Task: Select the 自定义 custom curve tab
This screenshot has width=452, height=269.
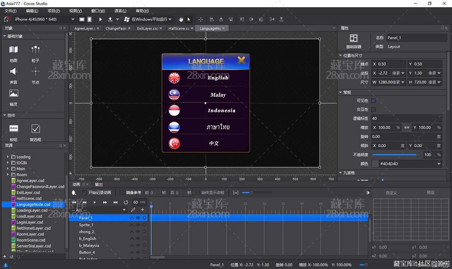Action: (391, 193)
